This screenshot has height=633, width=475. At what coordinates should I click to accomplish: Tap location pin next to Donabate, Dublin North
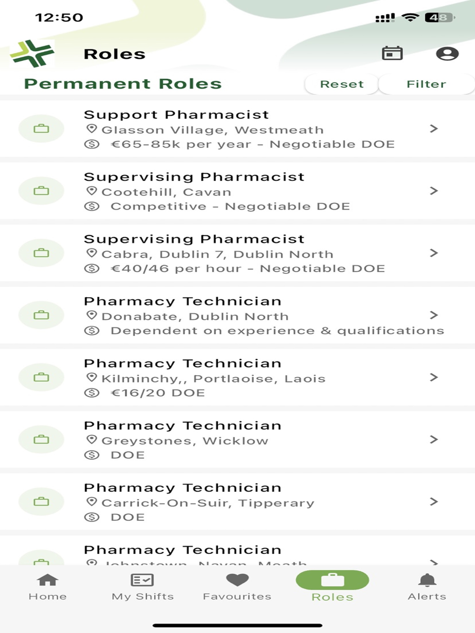pyautogui.click(x=92, y=316)
